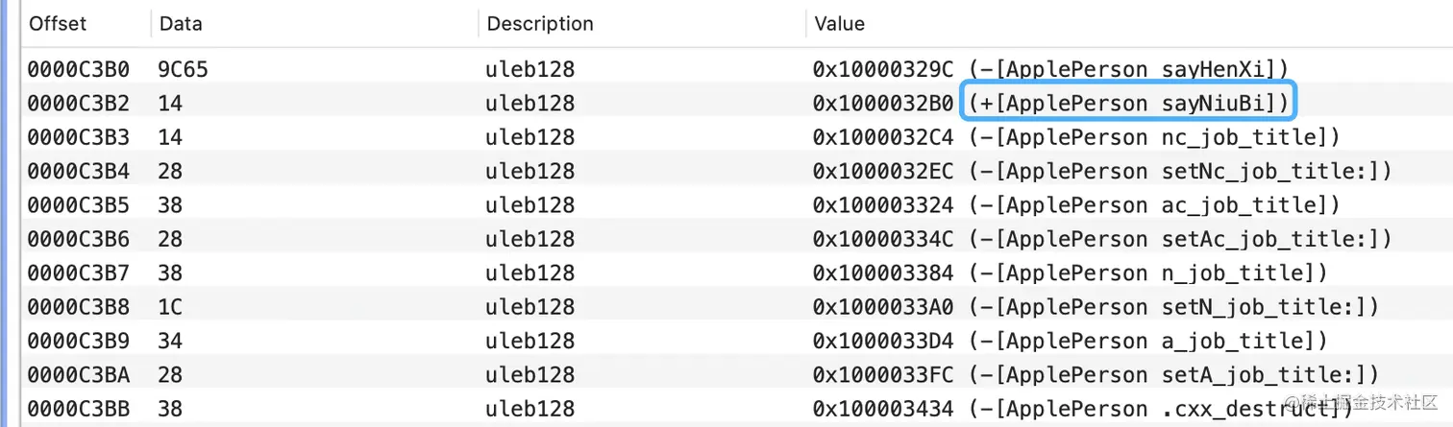Image resolution: width=1453 pixels, height=427 pixels.
Task: Click the Offset column header
Action: tap(60, 24)
